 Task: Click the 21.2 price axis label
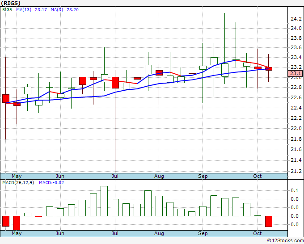[x=295, y=171]
